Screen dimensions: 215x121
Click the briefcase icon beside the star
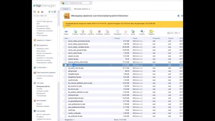click(42, 12)
